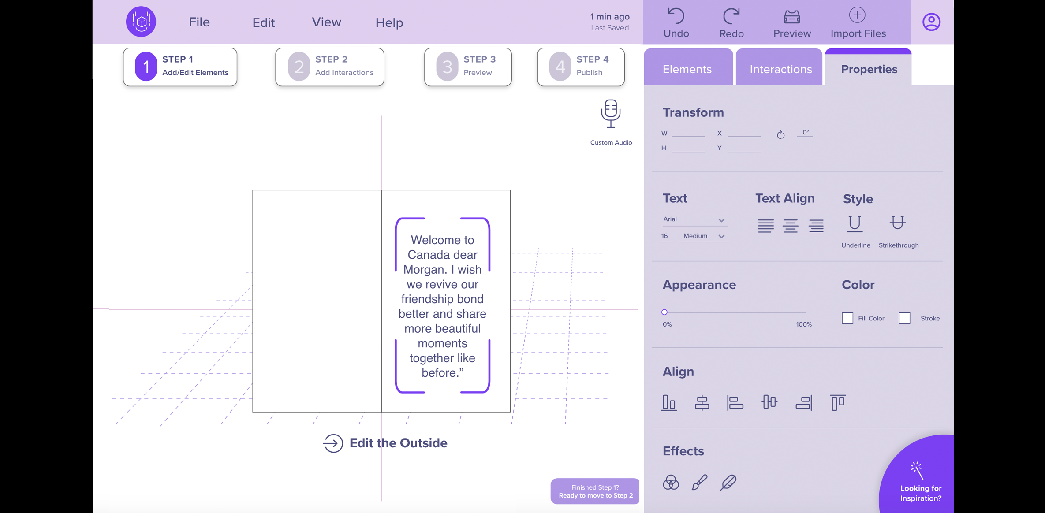Select the Strikethrough style icon
This screenshot has width=1045, height=513.
tap(898, 224)
